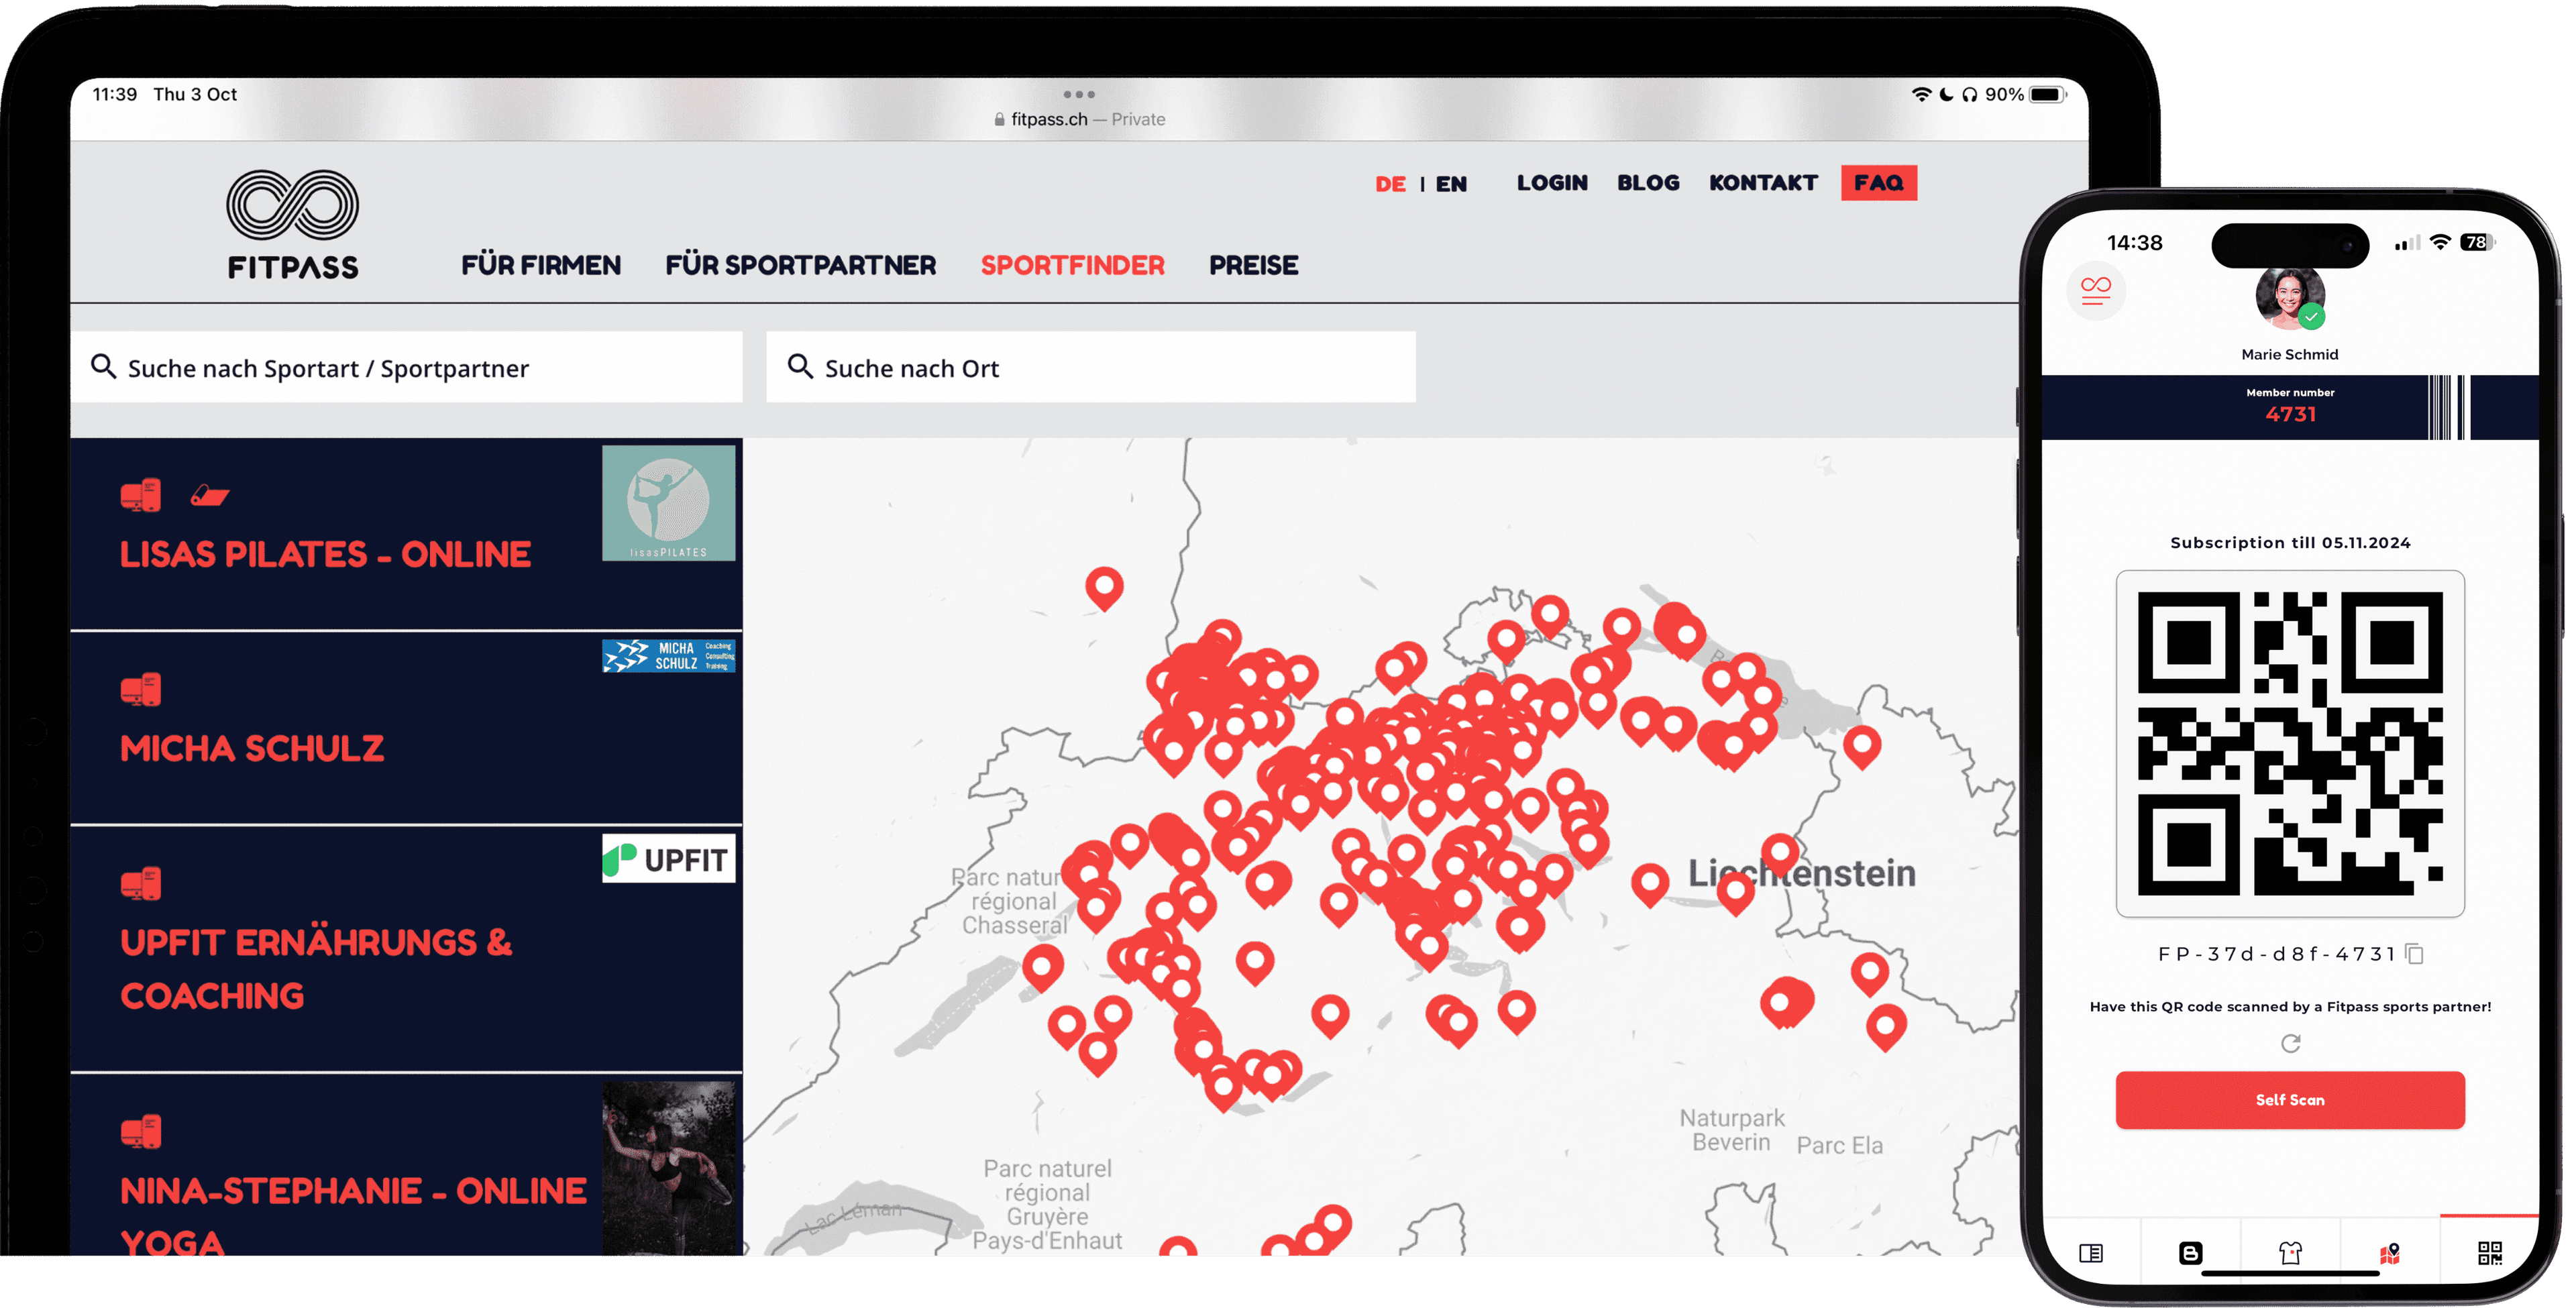Tap the large QR code on the phone
Screen dimensions: 2576x1308
point(2290,744)
